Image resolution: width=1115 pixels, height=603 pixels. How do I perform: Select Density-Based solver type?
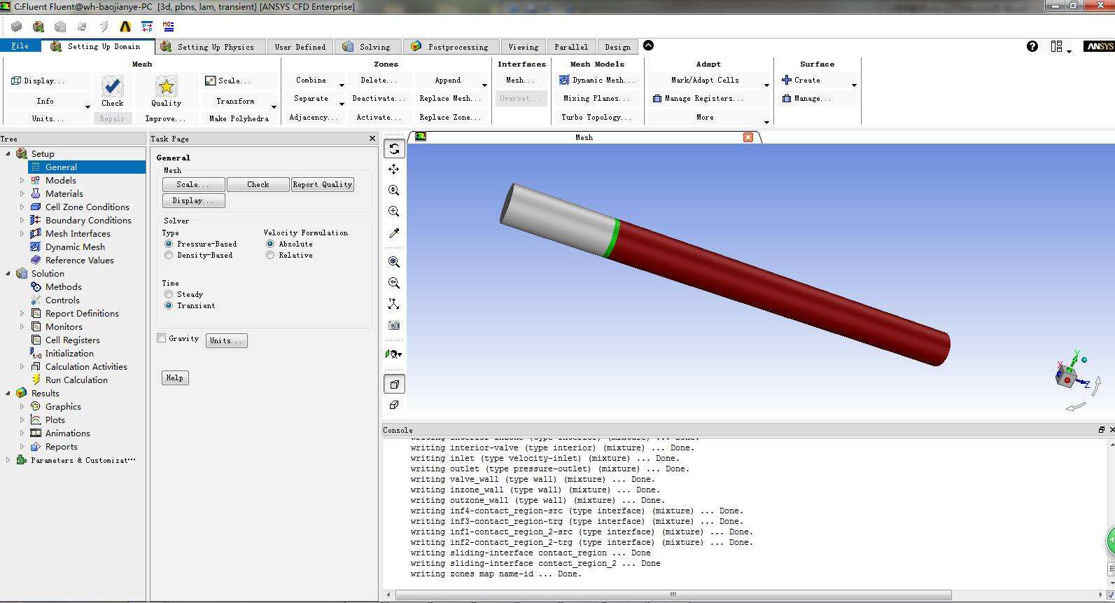point(169,255)
